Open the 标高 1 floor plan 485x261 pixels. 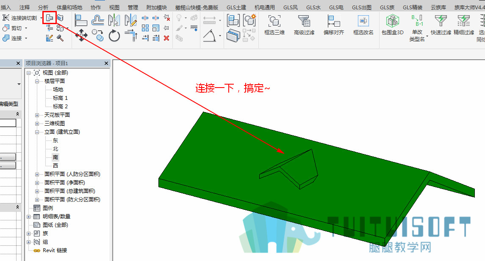pos(60,98)
